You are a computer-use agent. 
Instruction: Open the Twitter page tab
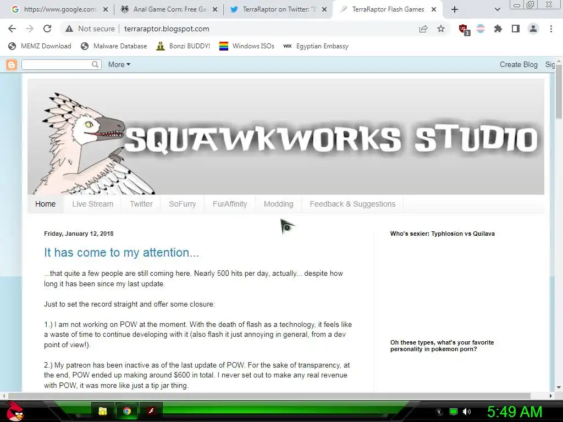click(141, 204)
